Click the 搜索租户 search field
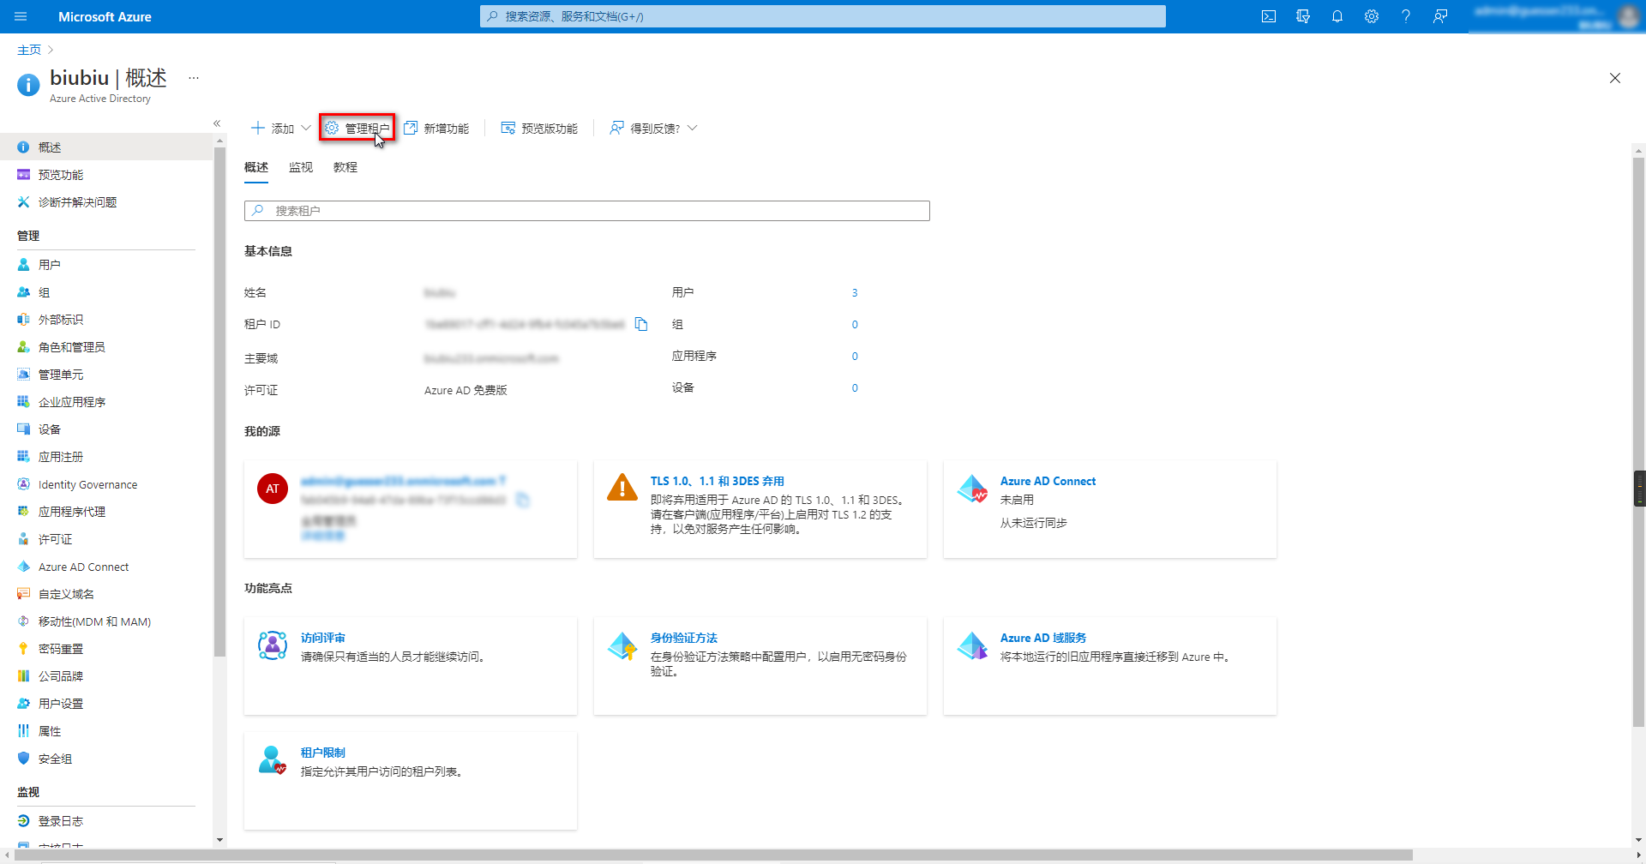The width and height of the screenshot is (1646, 864). click(x=587, y=211)
